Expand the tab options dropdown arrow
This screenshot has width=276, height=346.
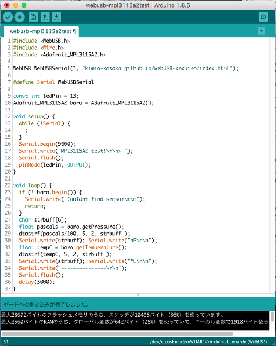pos(261,31)
